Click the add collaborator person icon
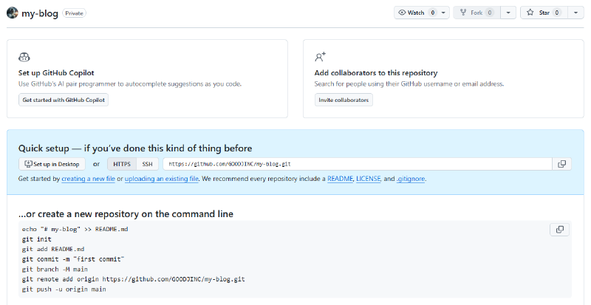The width and height of the screenshot is (591, 305). [x=320, y=57]
